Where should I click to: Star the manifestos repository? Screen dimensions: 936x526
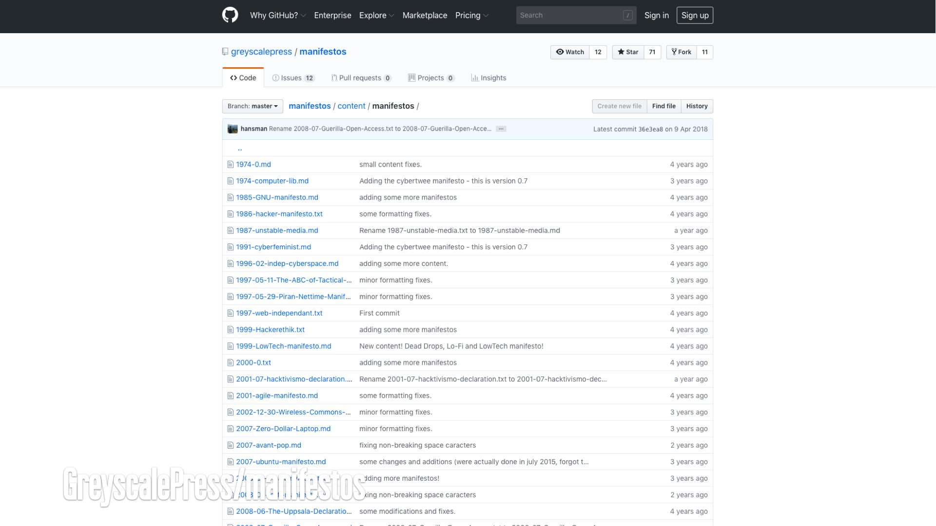click(628, 52)
